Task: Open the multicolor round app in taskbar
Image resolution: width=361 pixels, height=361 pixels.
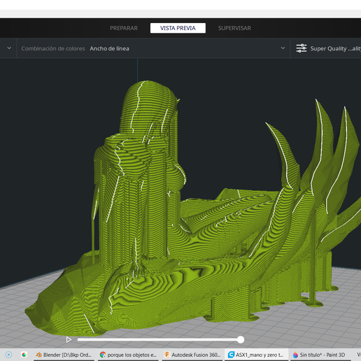Action: 24,355
